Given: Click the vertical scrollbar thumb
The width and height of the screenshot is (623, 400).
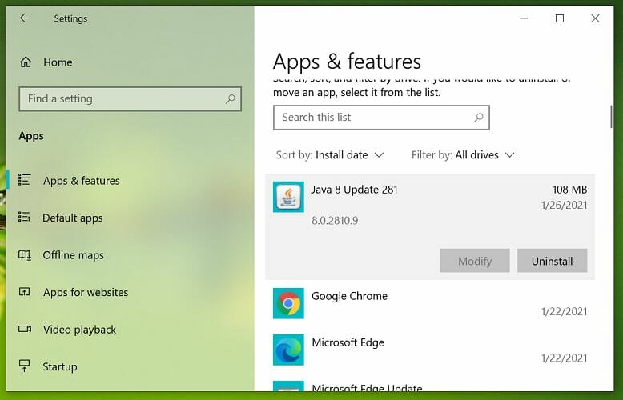Looking at the screenshot, I should 611,117.
